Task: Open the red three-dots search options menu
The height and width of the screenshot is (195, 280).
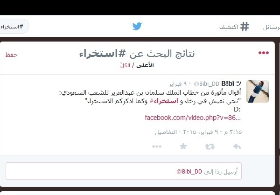Action: coord(264,53)
